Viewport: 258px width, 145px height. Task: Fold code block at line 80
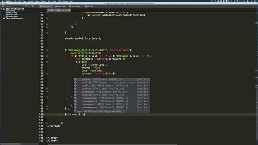coord(47,56)
